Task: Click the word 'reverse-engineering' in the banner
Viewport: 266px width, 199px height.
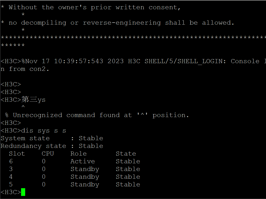Action: [x=122, y=23]
